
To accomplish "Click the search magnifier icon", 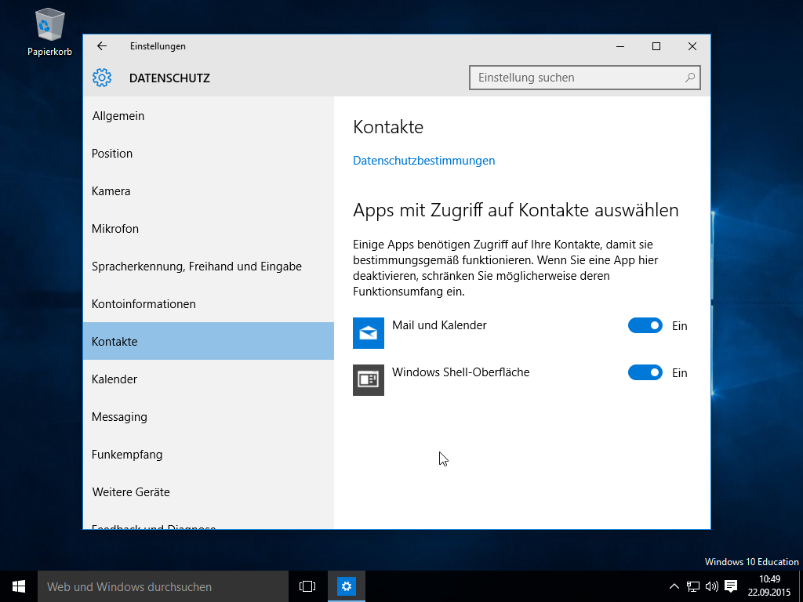I will pos(690,78).
